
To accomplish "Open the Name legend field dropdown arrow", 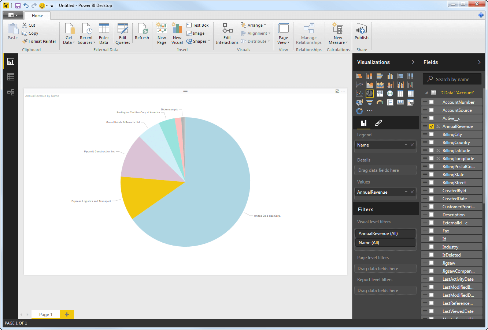I will (406, 145).
